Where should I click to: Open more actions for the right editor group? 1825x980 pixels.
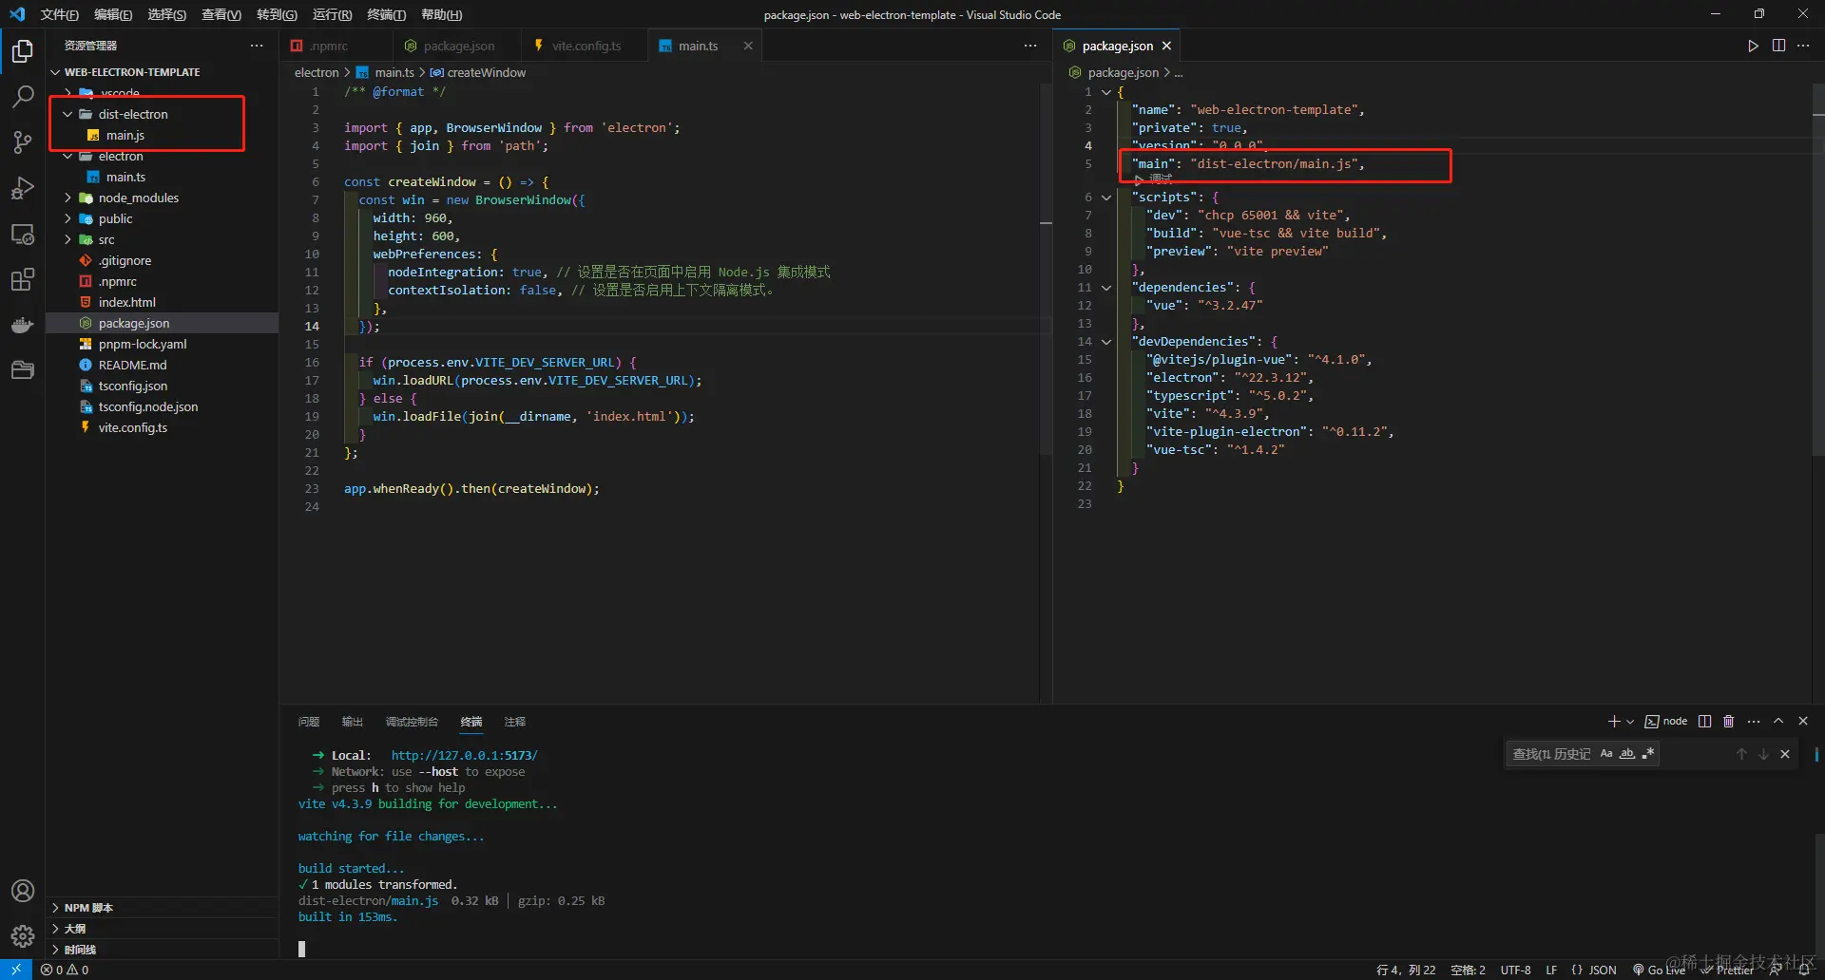click(x=1803, y=46)
